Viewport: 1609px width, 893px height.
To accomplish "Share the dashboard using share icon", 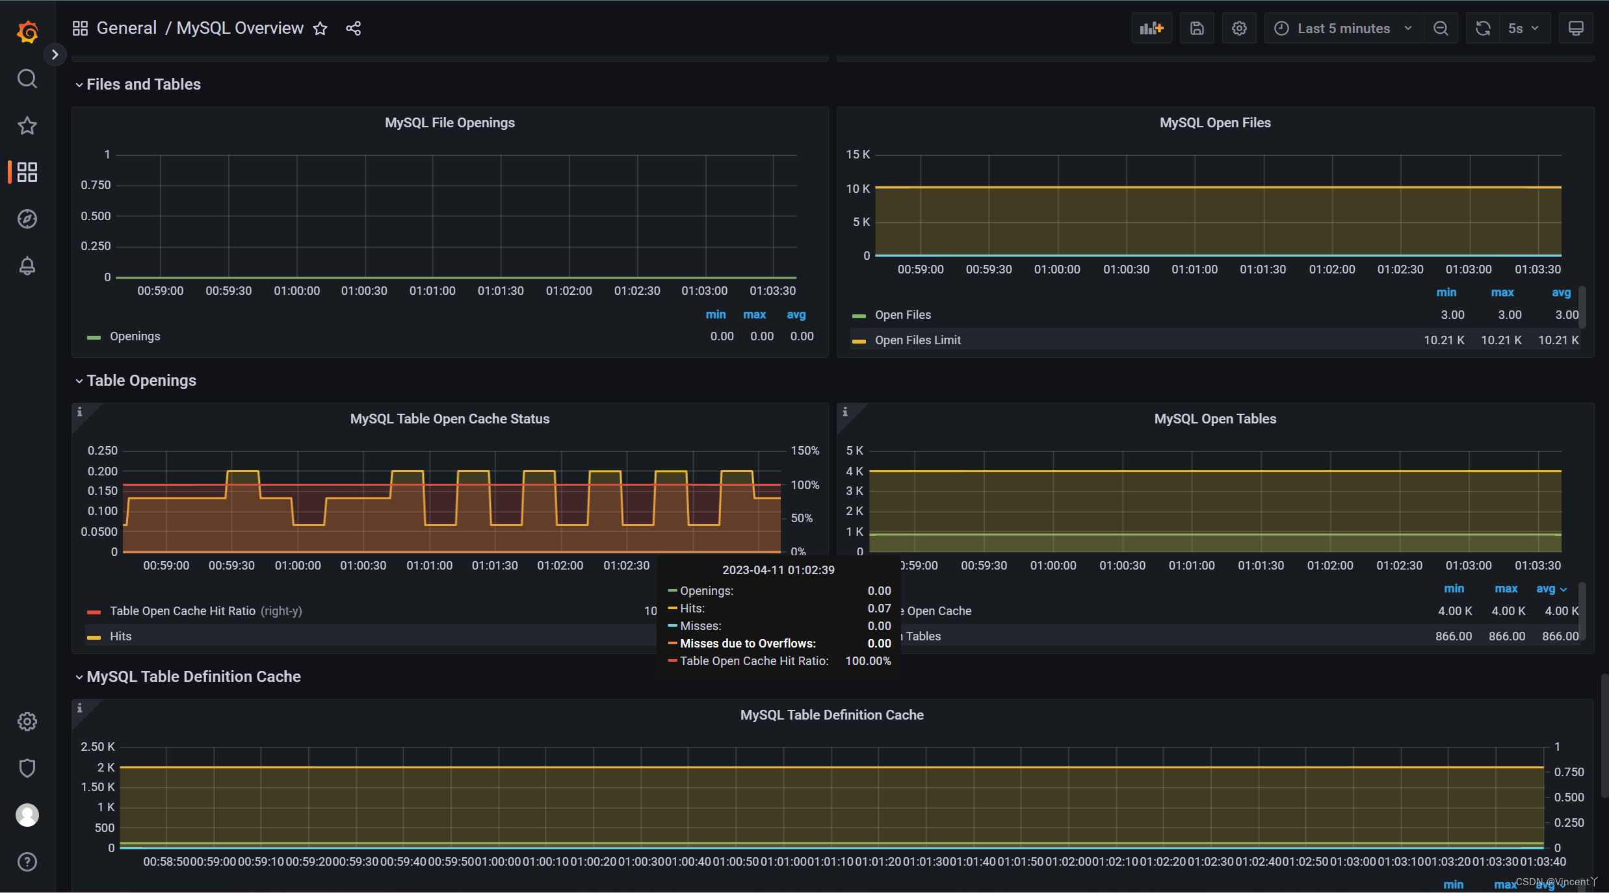I will pos(354,29).
